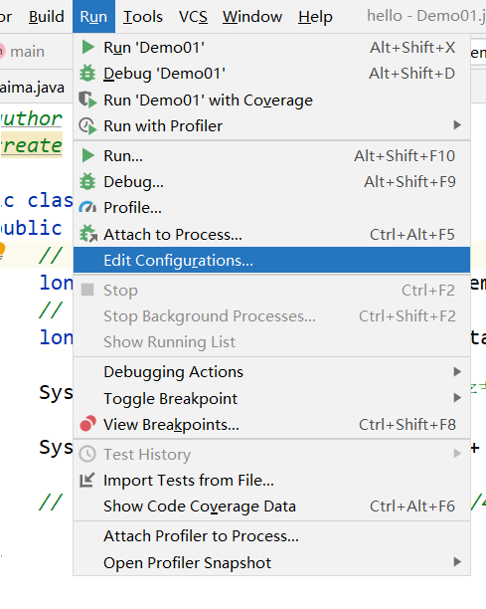
Task: Click the red View Breakpoints icon
Action: 88,424
